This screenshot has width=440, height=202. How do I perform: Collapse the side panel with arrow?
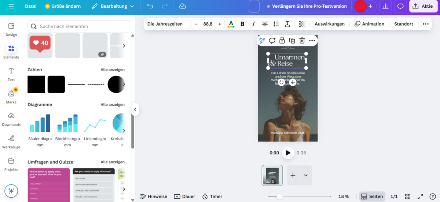pos(135,109)
